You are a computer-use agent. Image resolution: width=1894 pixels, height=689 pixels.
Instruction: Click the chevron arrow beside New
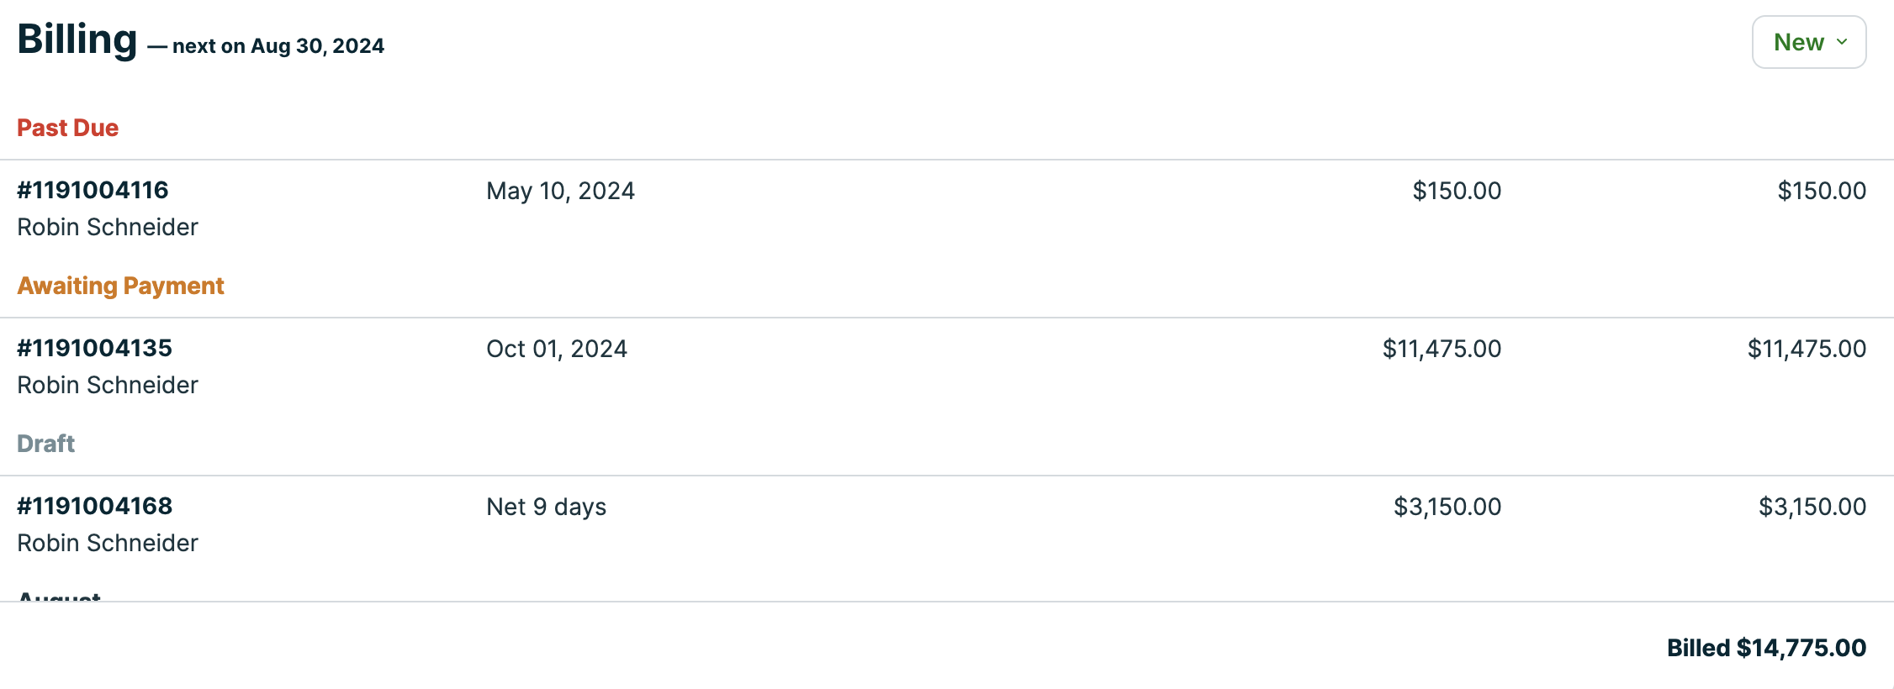coord(1842,42)
